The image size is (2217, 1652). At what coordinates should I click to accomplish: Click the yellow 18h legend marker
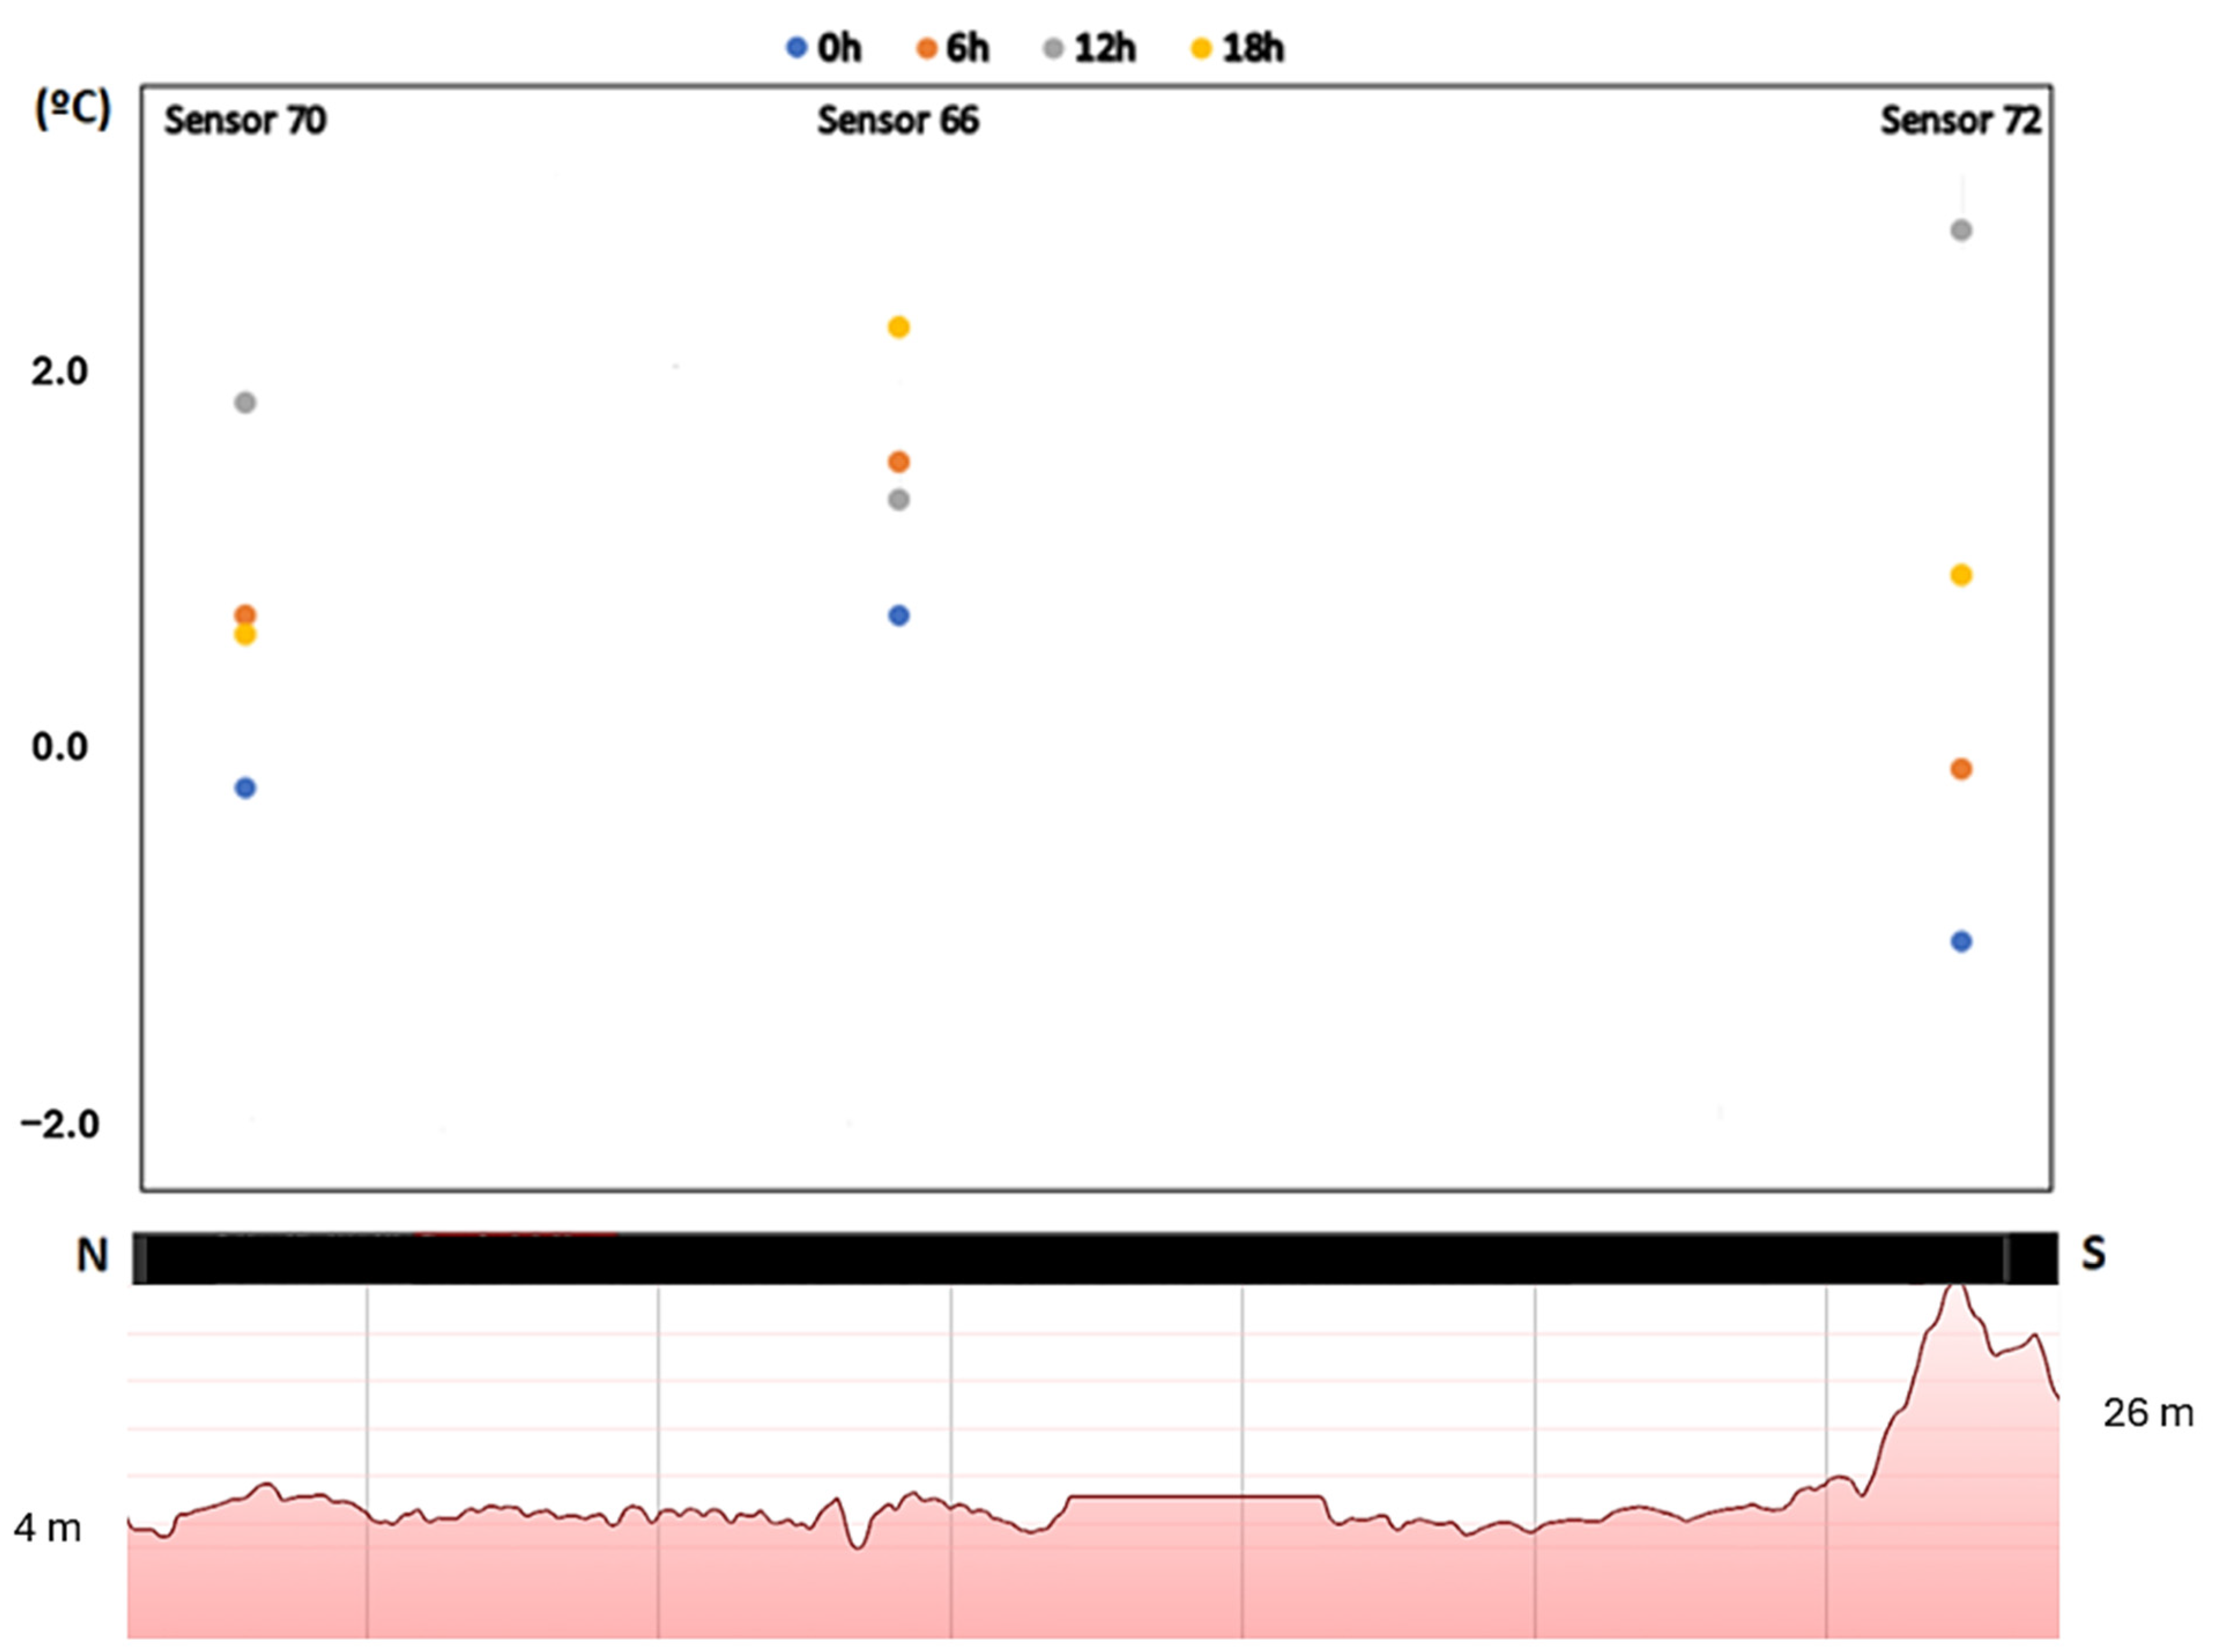[x=1201, y=48]
